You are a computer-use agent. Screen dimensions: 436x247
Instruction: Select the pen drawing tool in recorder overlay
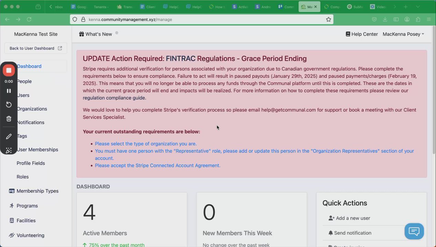coord(9,137)
